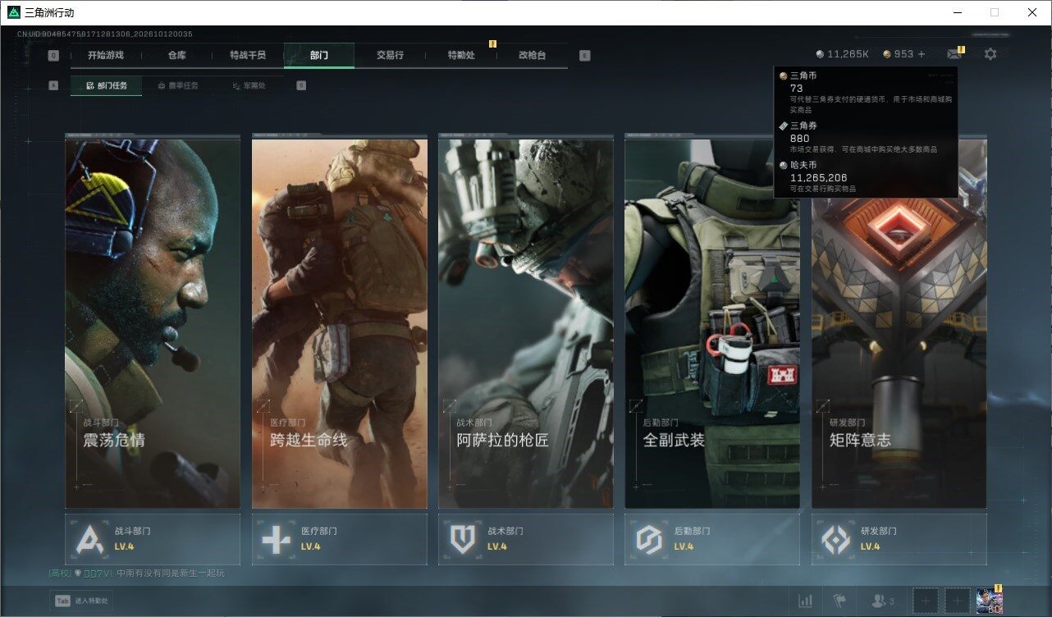Select the 军需处 sub-tab
This screenshot has width=1052, height=617.
click(249, 85)
